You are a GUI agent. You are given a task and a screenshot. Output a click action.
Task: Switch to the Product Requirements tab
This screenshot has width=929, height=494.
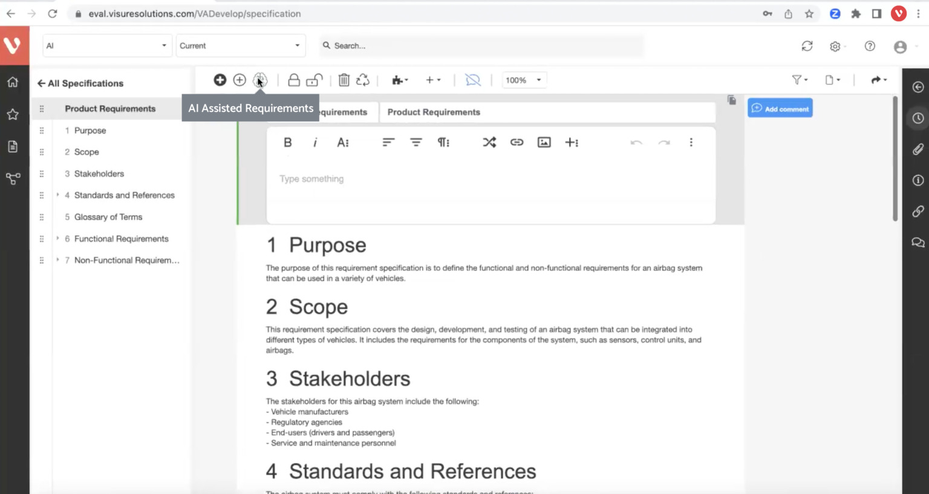[x=434, y=112]
